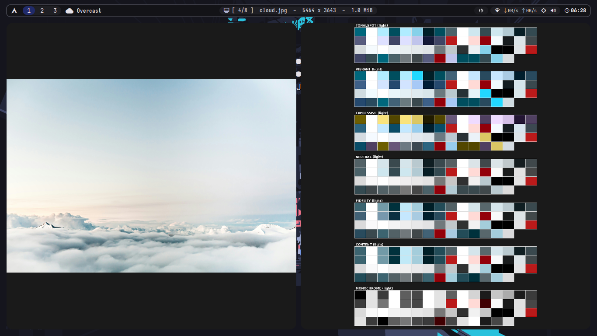Screen dimensions: 597x336
Task: Open the audio mixer sliders icon
Action: click(481, 10)
